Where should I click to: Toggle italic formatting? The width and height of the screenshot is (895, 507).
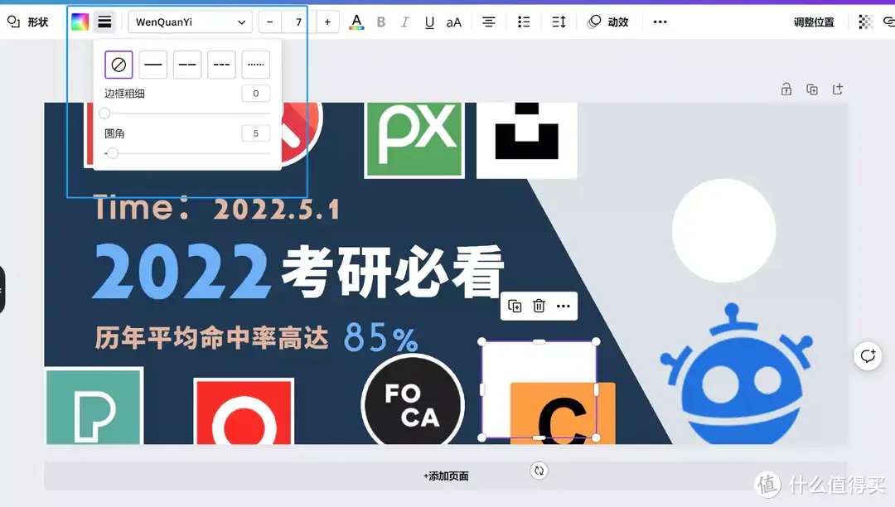point(404,22)
